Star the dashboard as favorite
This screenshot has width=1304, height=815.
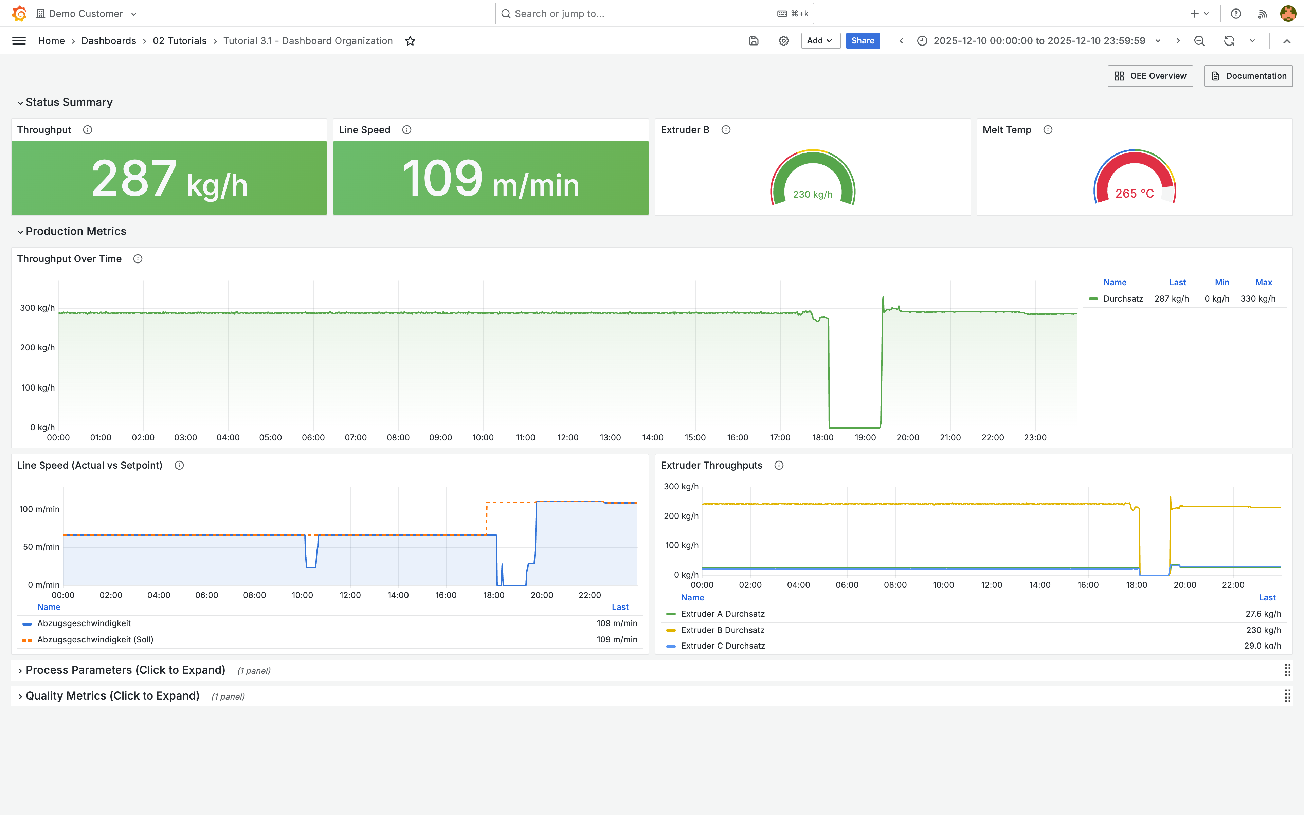pyautogui.click(x=410, y=41)
